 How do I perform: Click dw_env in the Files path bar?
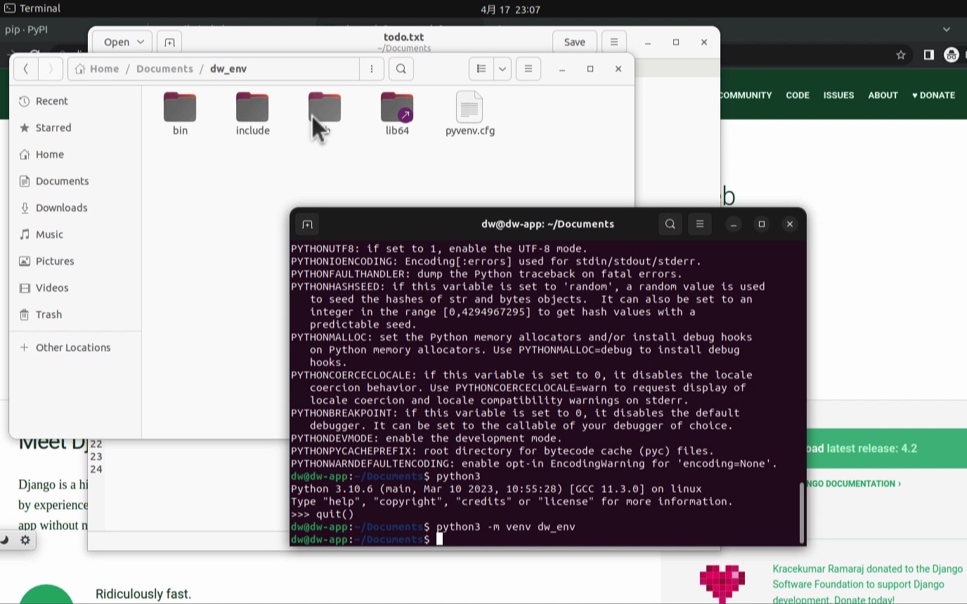click(228, 69)
